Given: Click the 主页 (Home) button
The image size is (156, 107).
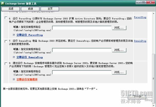Looking at the screenshot, I should pos(50,9).
